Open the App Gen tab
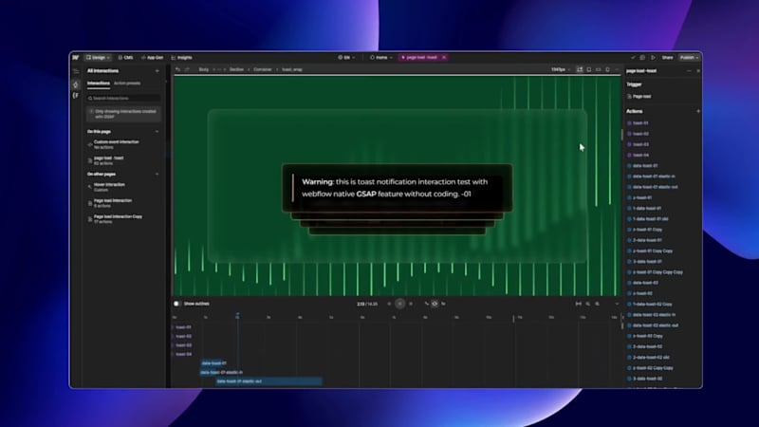The height and width of the screenshot is (427, 759). pos(153,58)
